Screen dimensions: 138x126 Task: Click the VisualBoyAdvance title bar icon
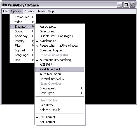click(4, 5)
